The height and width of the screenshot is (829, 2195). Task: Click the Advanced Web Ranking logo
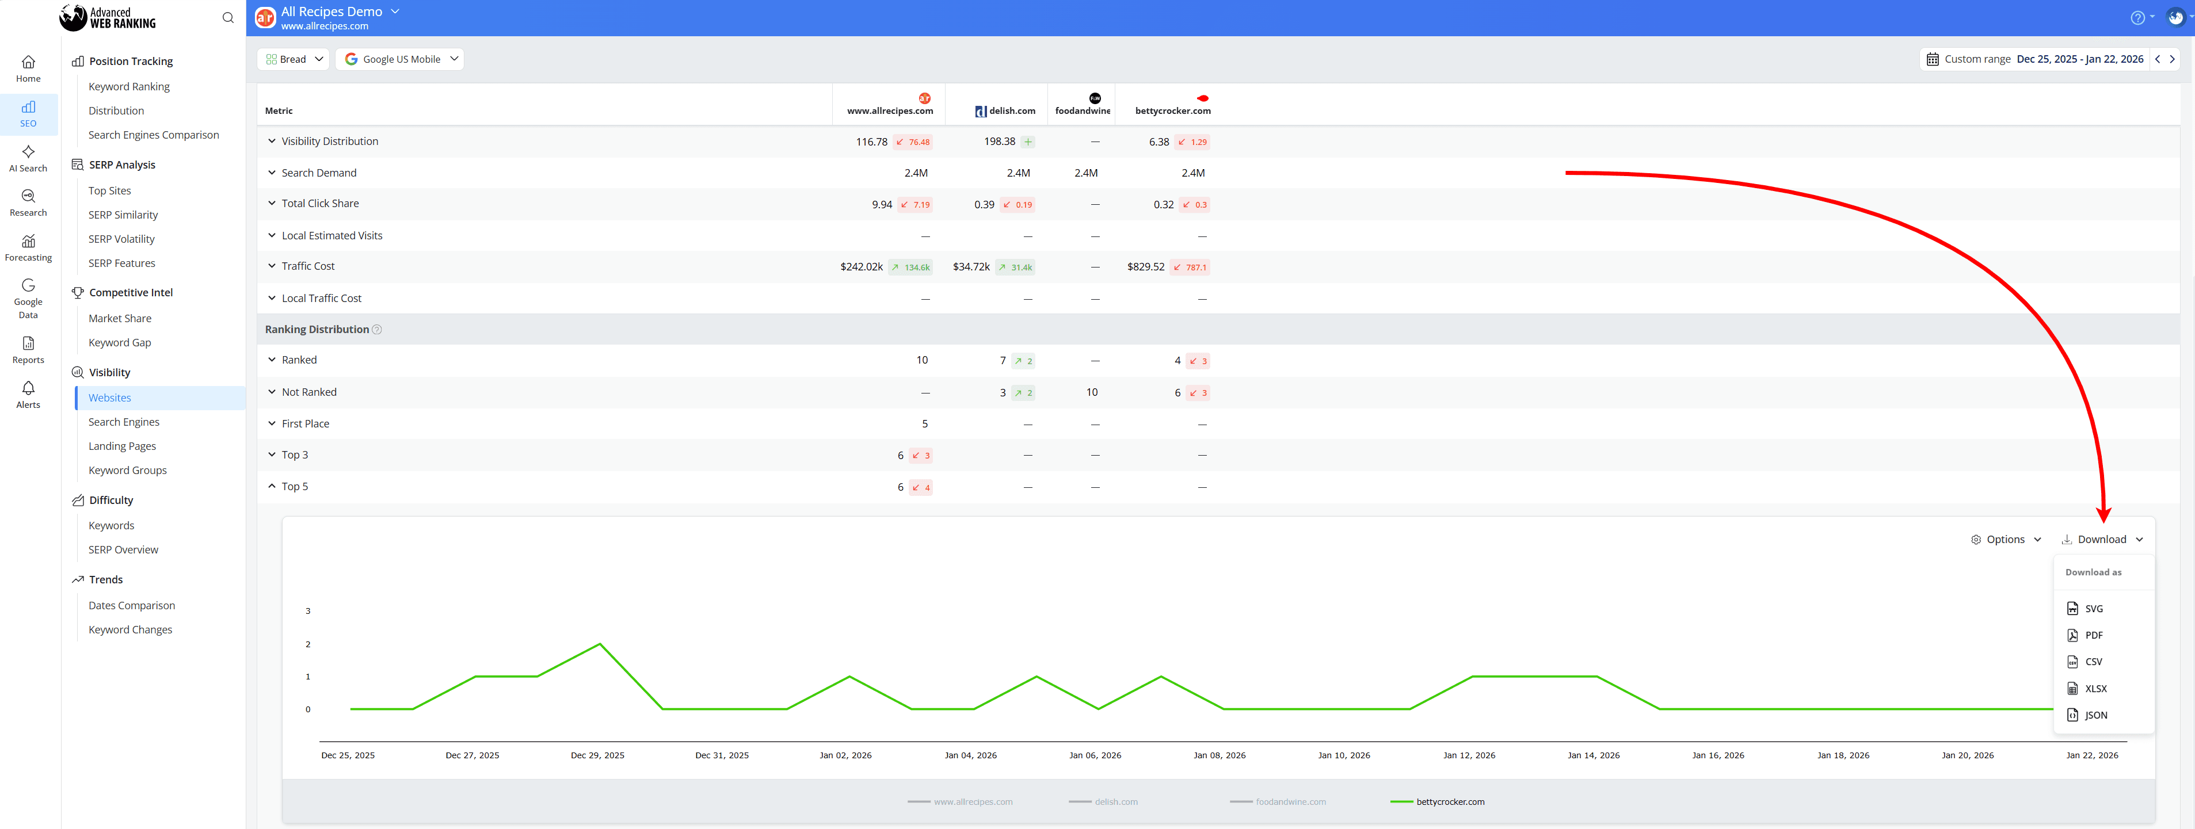coord(108,18)
